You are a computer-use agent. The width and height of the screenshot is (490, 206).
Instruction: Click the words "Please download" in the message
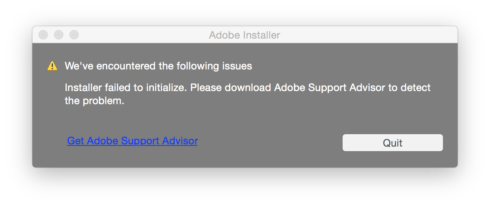click(231, 88)
